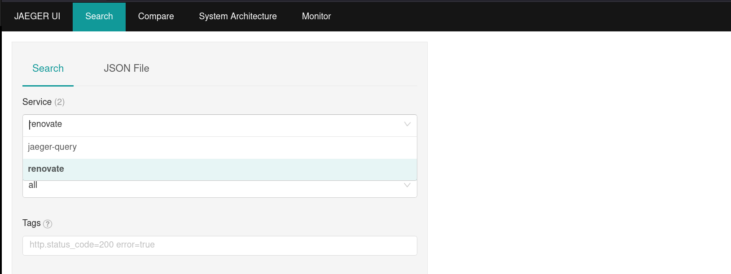Open the JAEGER UI home link
The height and width of the screenshot is (274, 731).
[37, 16]
